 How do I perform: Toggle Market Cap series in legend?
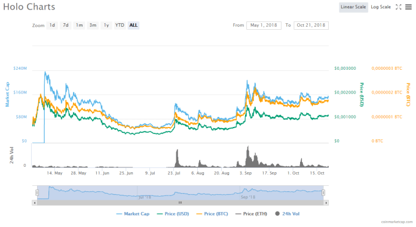pyautogui.click(x=133, y=214)
